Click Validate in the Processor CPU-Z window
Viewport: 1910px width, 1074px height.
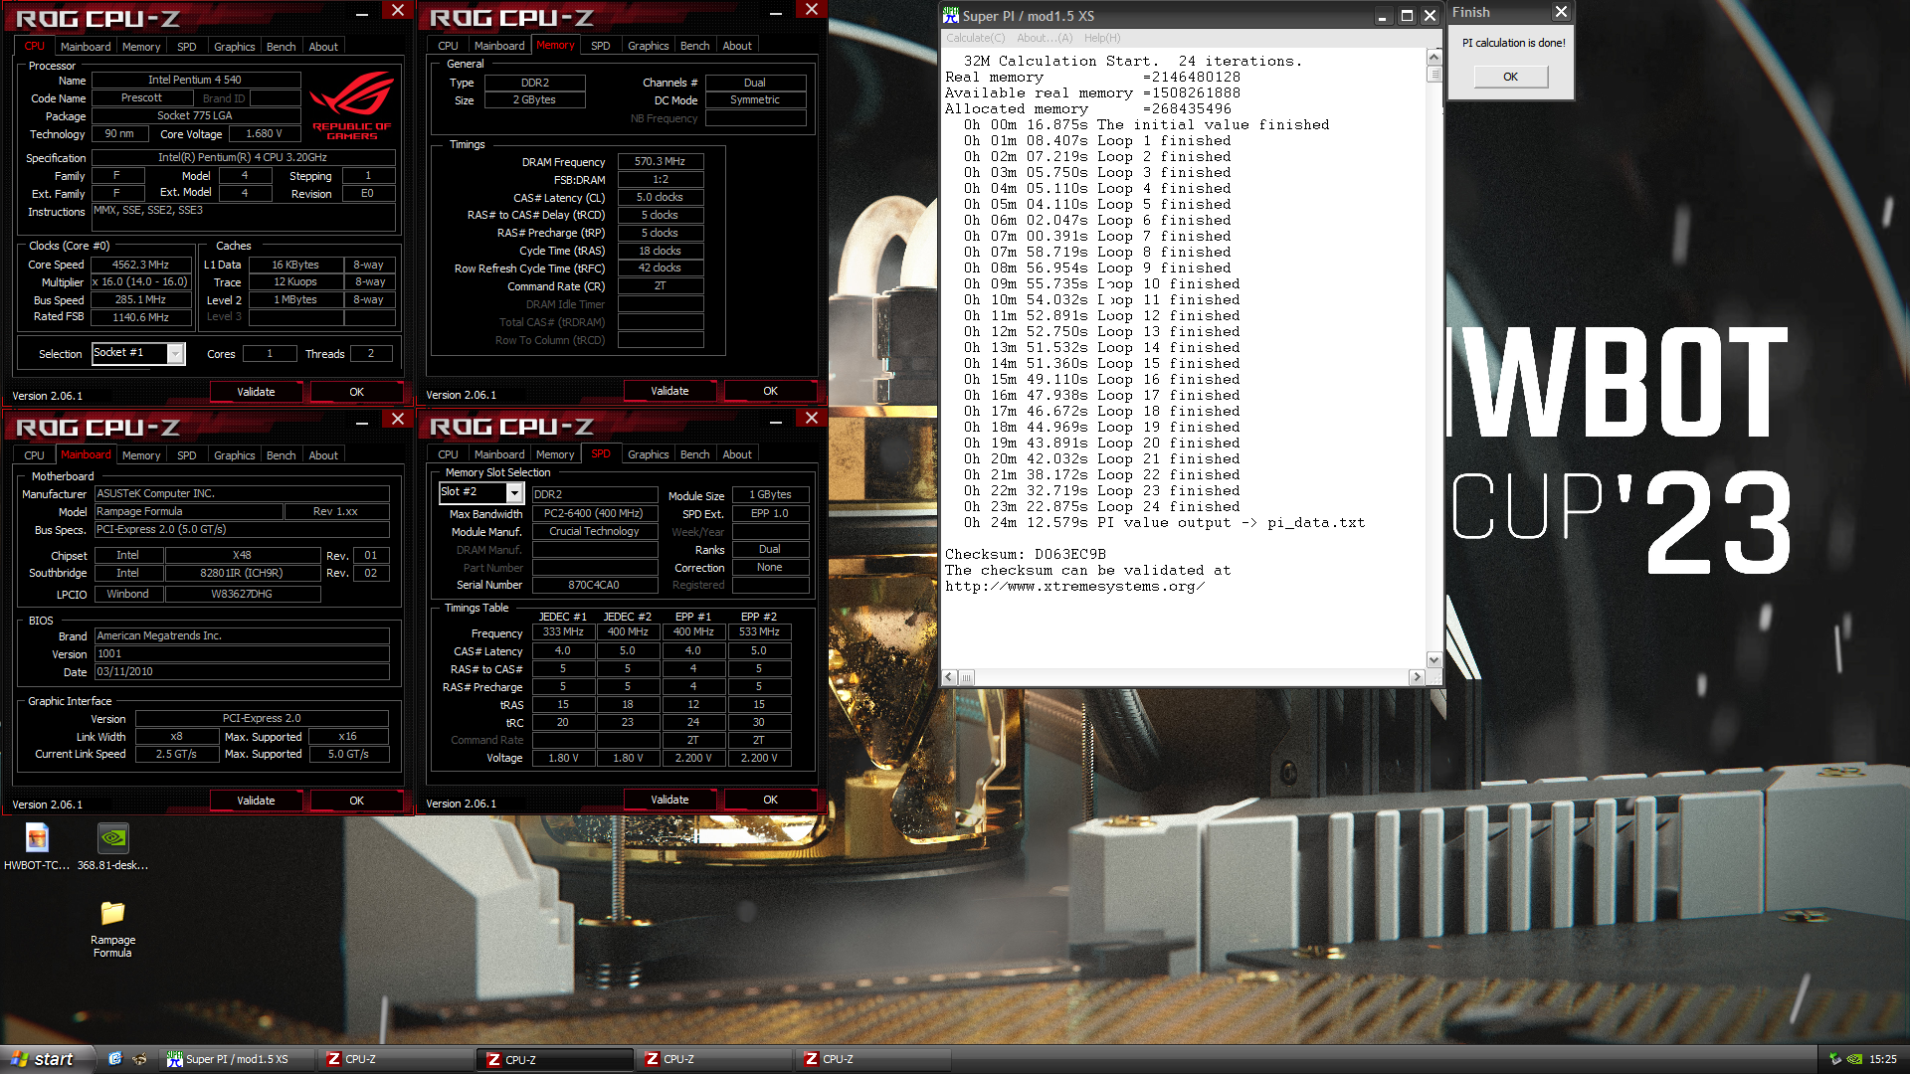[256, 392]
